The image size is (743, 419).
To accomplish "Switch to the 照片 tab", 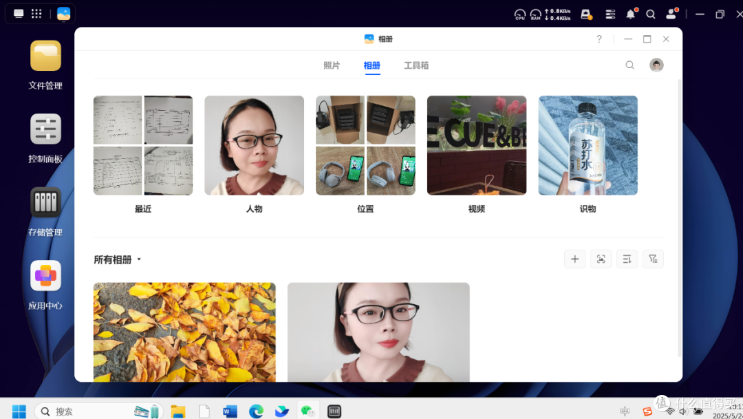I will [332, 65].
